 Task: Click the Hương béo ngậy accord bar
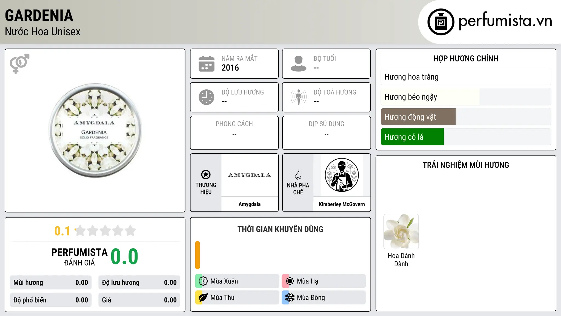click(466, 97)
